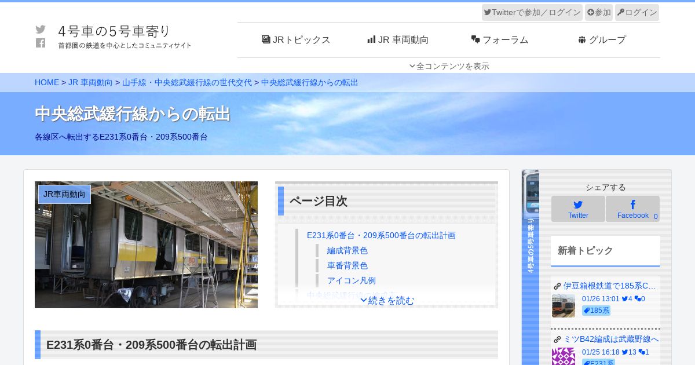The height and width of the screenshot is (365, 695).
Task: Click the '新着トピック' heading
Action: (x=585, y=250)
